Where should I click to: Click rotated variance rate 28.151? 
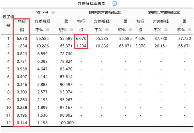pyautogui.click(x=161, y=46)
